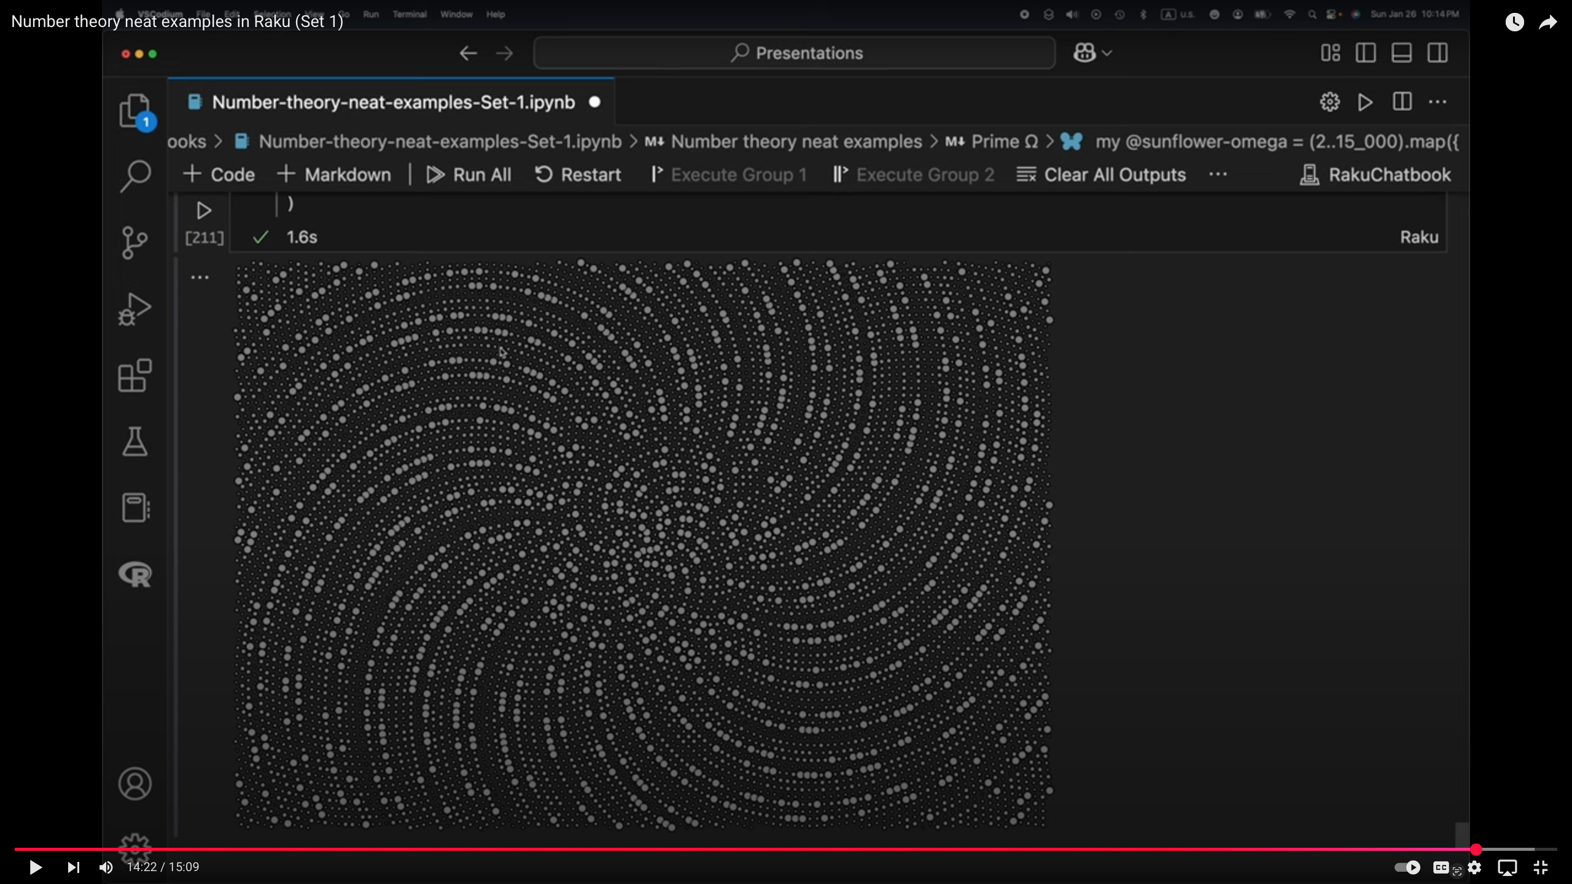Viewport: 1572px width, 884px height.
Task: Open the Help menu in menu bar
Action: click(496, 14)
